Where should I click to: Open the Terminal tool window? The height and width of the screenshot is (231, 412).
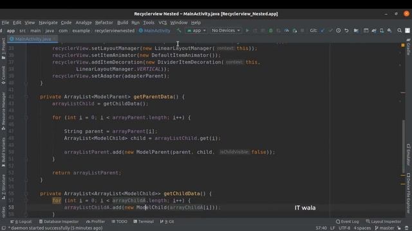[x=144, y=221]
